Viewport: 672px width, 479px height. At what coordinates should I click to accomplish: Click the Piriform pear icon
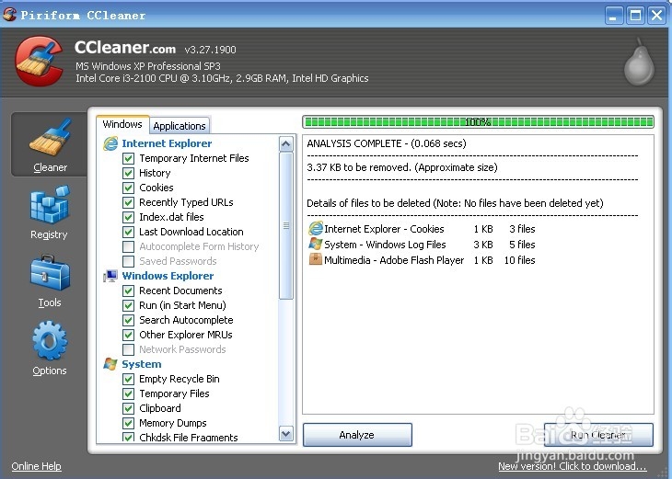coord(639,63)
